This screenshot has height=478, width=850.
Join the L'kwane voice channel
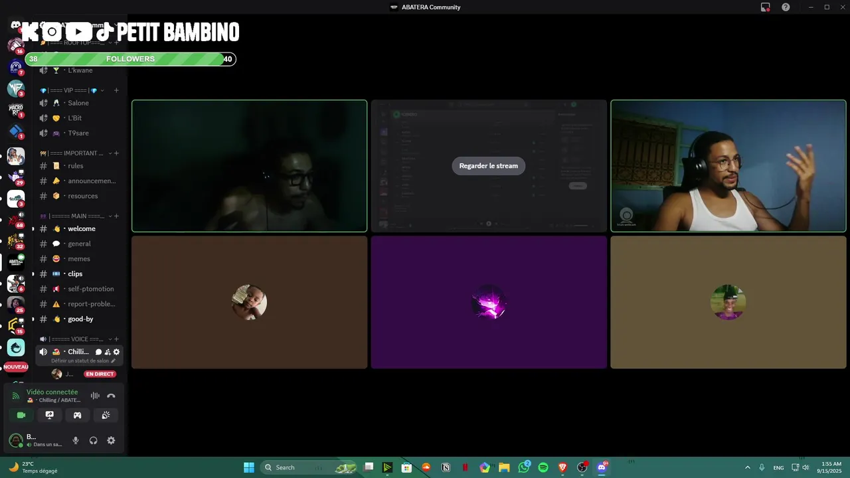tap(80, 70)
